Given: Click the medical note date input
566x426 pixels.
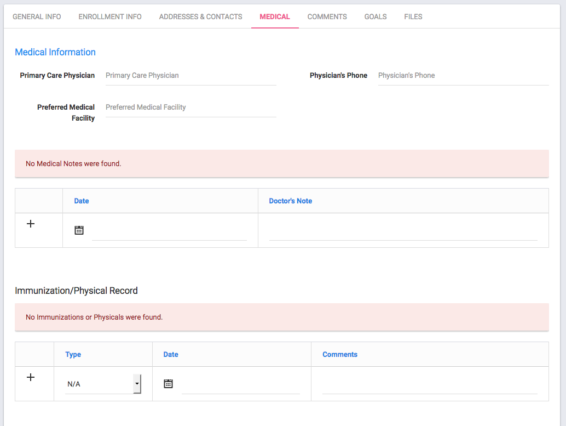Looking at the screenshot, I should pos(169,232).
